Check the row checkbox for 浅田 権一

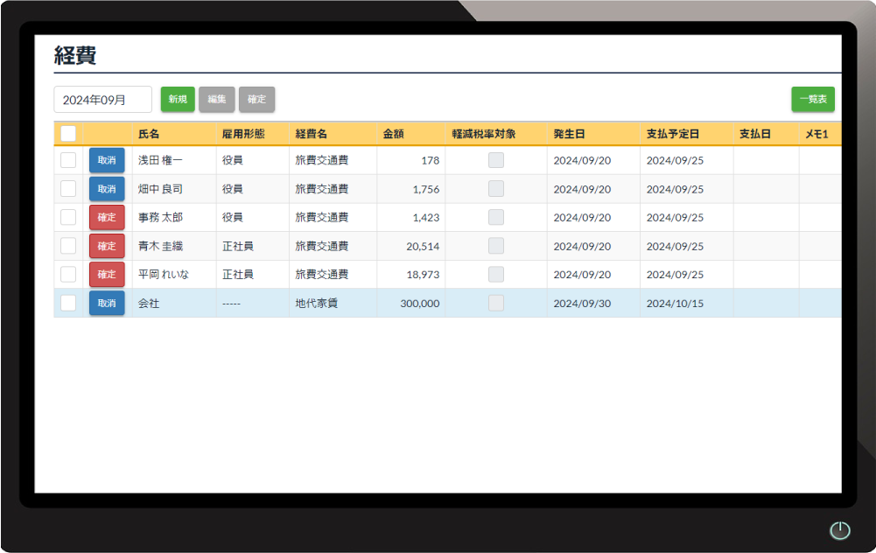coord(68,161)
